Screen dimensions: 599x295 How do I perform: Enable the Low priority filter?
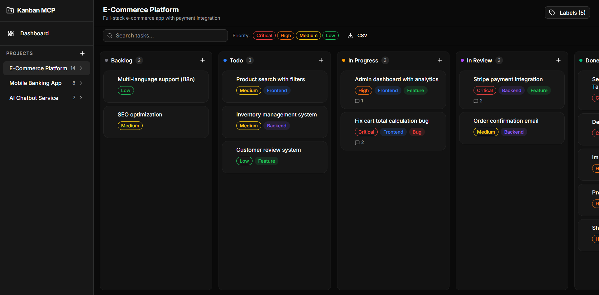pyautogui.click(x=330, y=35)
